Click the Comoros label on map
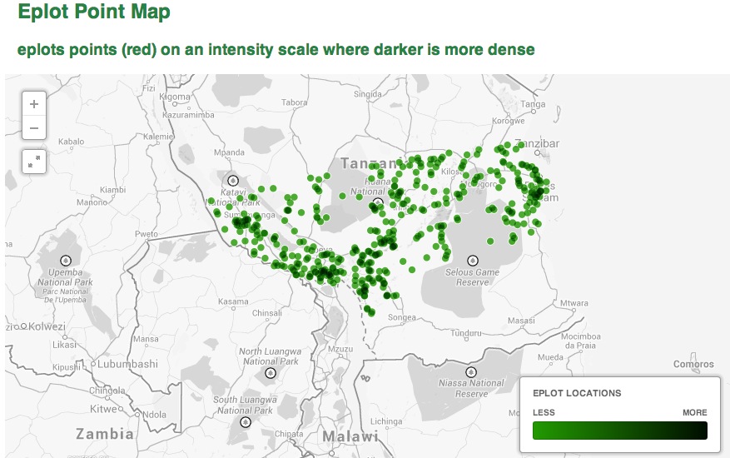The image size is (730, 458). [x=693, y=364]
